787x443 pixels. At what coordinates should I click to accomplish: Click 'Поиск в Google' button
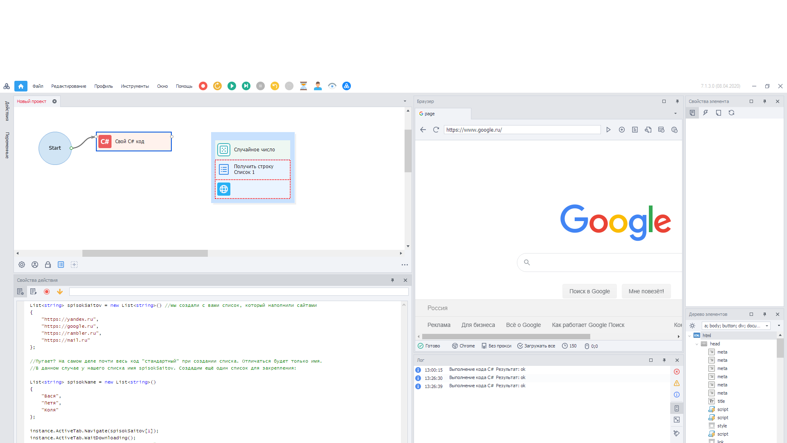pyautogui.click(x=589, y=291)
